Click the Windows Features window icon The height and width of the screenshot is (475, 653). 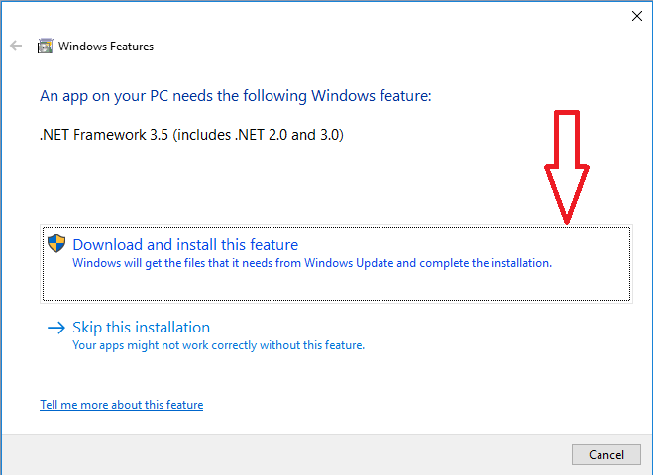pyautogui.click(x=45, y=46)
